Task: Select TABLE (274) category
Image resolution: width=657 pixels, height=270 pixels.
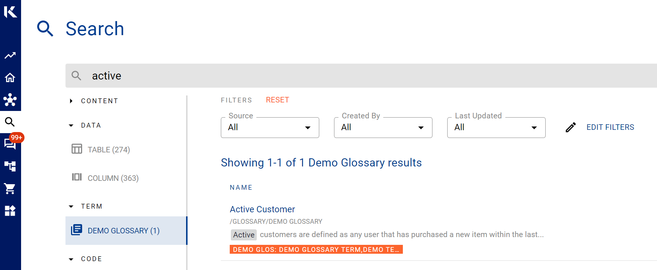Action: [108, 150]
